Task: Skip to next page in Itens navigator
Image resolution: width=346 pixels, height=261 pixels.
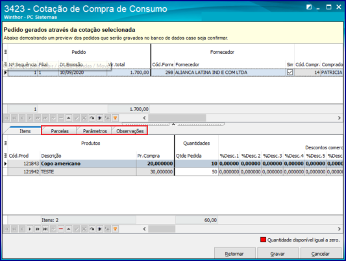Action: [x=38, y=229]
